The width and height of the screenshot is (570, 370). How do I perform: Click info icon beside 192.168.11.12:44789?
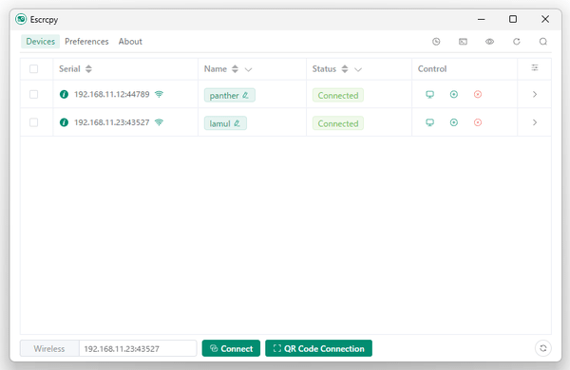coord(64,95)
